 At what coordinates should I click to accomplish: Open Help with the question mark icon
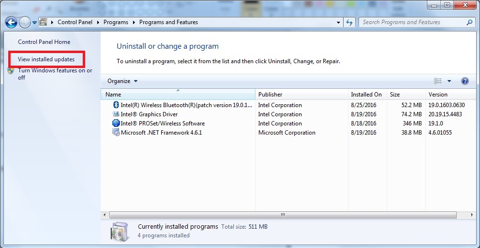click(465, 81)
